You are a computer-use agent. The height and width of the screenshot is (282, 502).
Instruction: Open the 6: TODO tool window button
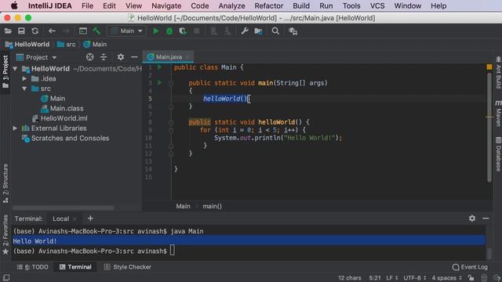pyautogui.click(x=33, y=267)
